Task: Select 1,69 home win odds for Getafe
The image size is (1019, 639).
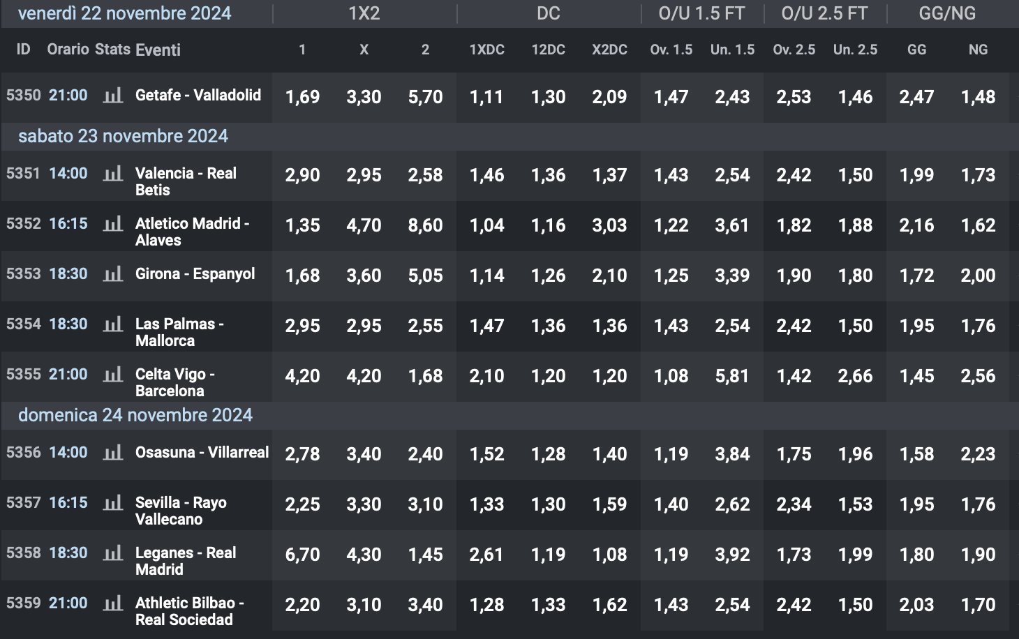Action: [x=302, y=97]
